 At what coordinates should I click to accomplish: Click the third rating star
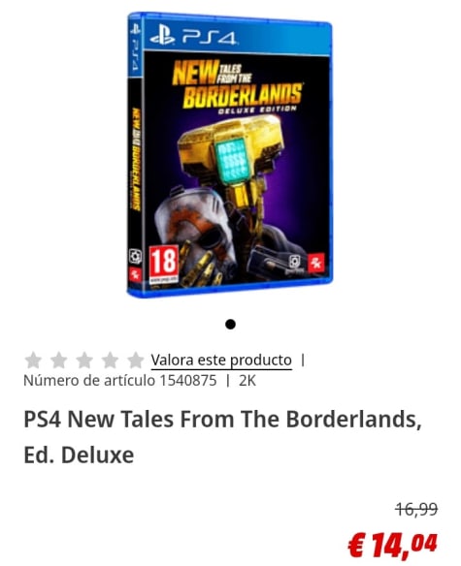point(84,360)
